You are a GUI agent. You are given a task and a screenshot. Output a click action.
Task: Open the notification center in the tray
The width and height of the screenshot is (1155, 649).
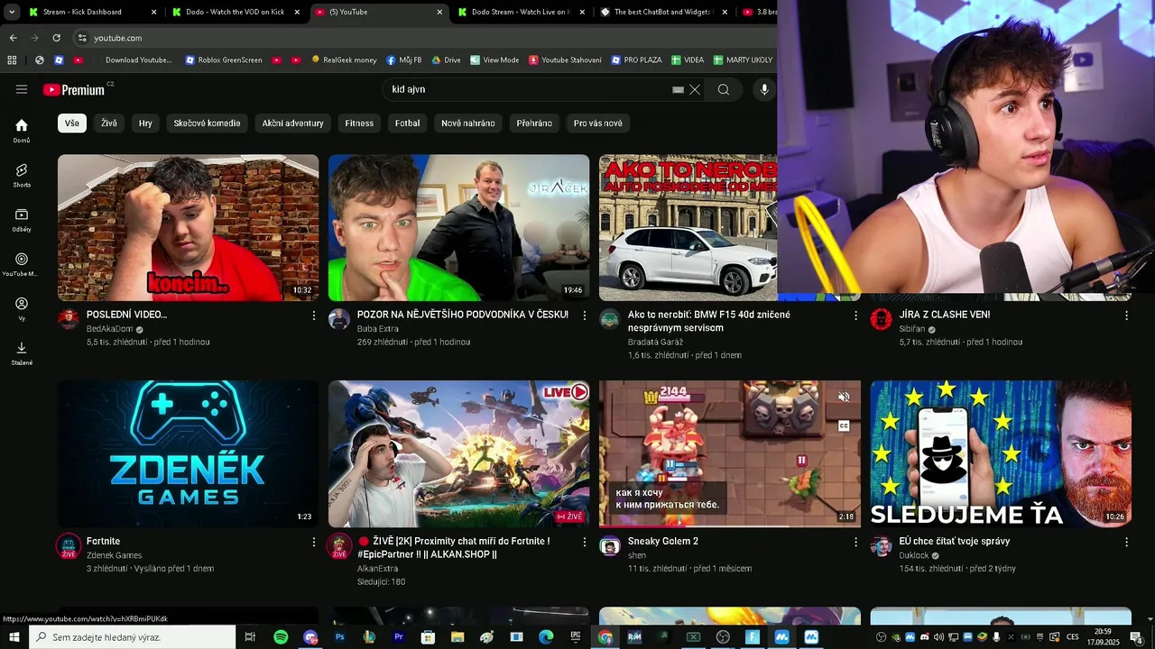1136,637
